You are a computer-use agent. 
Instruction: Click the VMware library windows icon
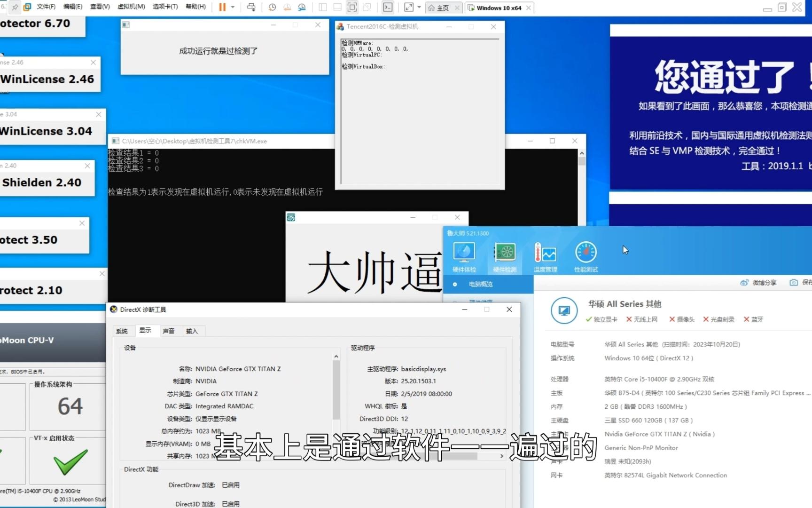27,7
